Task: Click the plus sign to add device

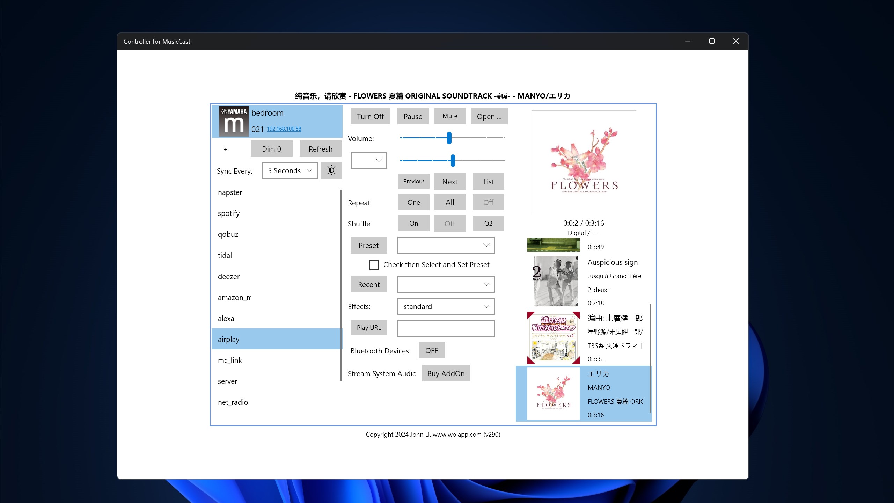Action: coord(226,150)
